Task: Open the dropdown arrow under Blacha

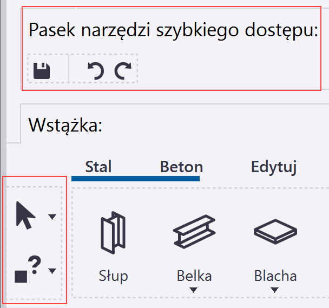Action: (275, 290)
